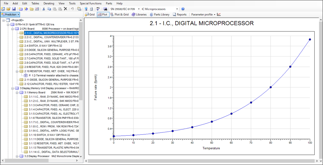Enable the Plot & Grid view
Screen dimensions: 323x165
click(x=119, y=15)
